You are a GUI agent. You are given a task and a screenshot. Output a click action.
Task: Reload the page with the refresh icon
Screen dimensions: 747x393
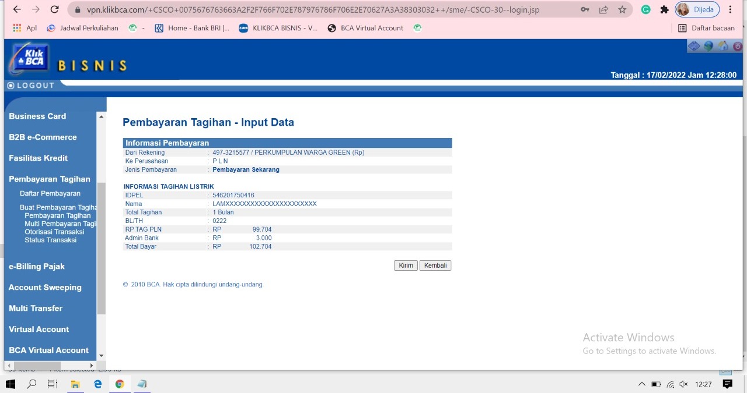pos(55,10)
